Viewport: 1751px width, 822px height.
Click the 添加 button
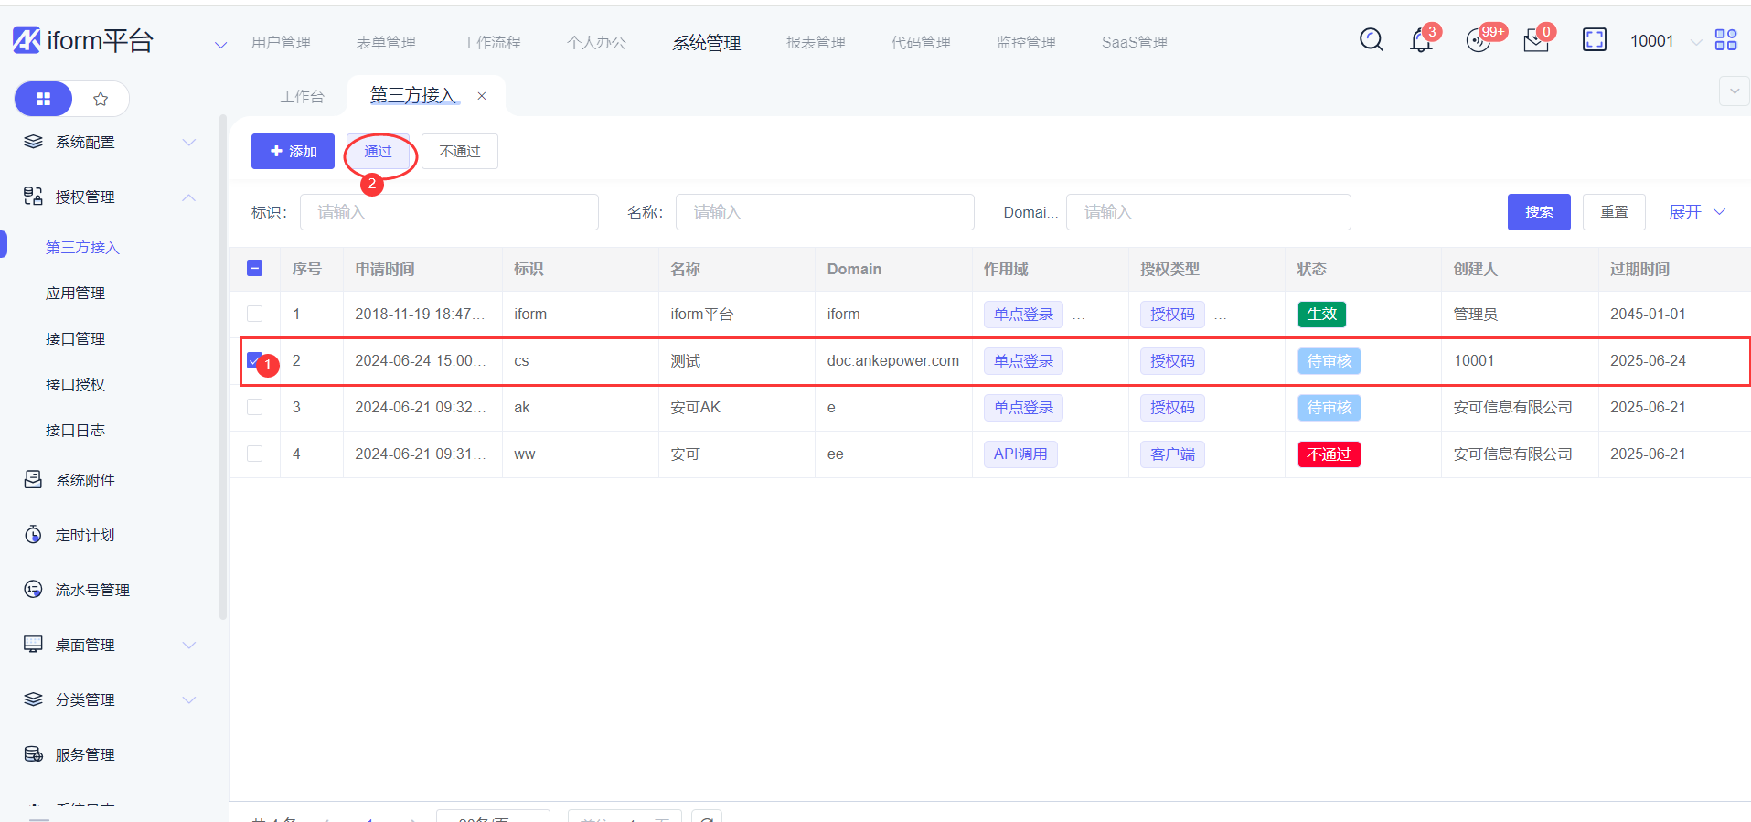293,152
